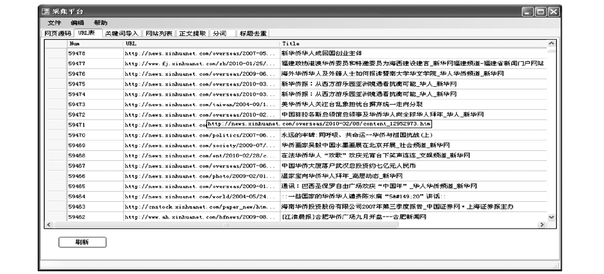Click the society/2009-07 URL in row 59469
Image resolution: width=604 pixels, height=274 pixels.
click(x=201, y=146)
